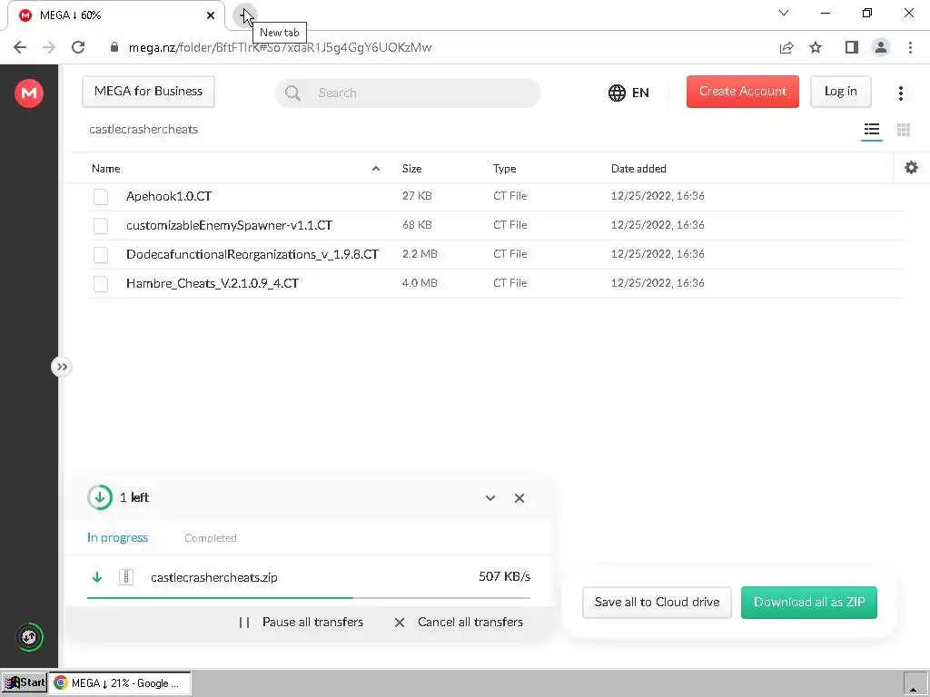
Task: Download all as ZIP
Action: 809,603
